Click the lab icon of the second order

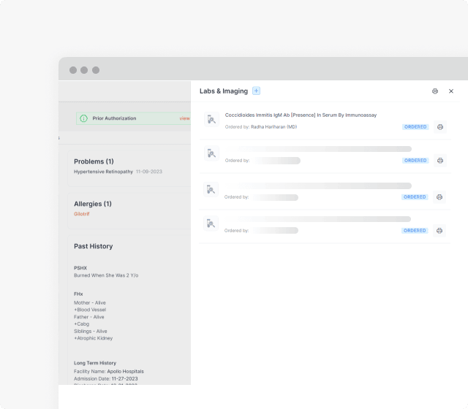(211, 153)
